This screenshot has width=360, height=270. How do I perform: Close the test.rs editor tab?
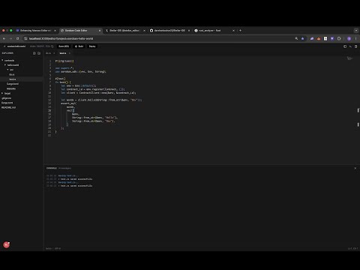coord(70,53)
